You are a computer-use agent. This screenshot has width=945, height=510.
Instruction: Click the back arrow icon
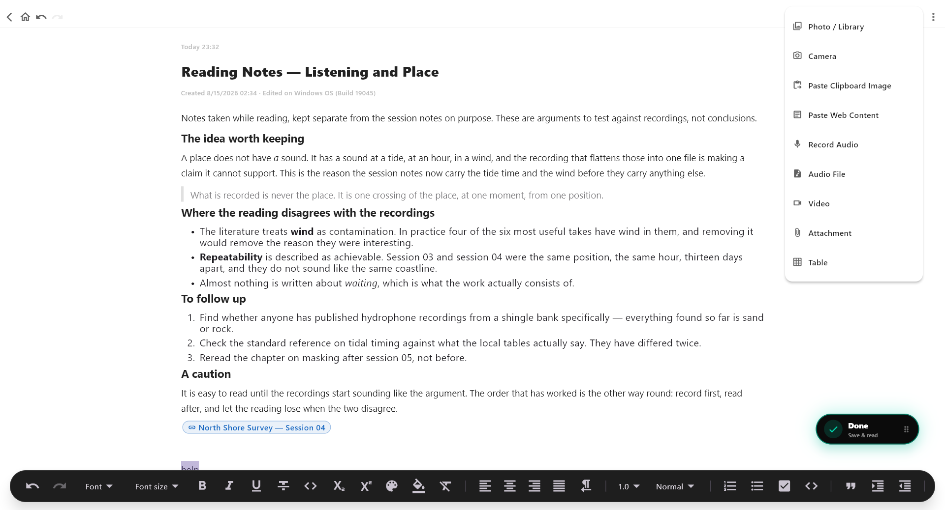click(9, 17)
